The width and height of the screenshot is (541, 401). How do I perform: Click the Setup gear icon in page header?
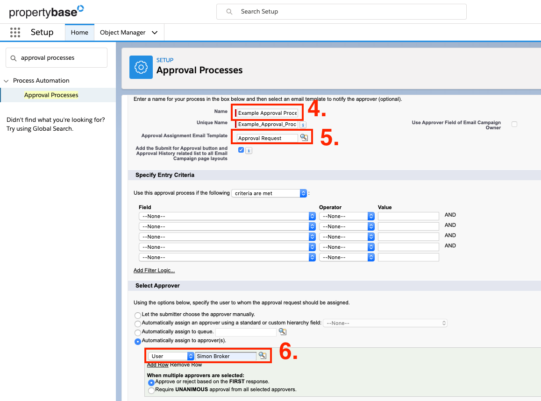tap(141, 67)
